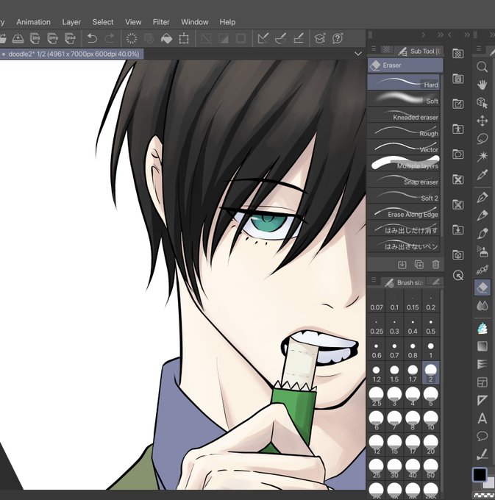
Task: Import sub tool material icon
Action: [402, 265]
